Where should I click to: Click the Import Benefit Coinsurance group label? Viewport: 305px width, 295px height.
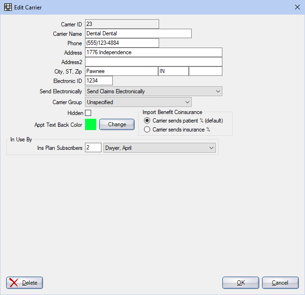tap(172, 112)
